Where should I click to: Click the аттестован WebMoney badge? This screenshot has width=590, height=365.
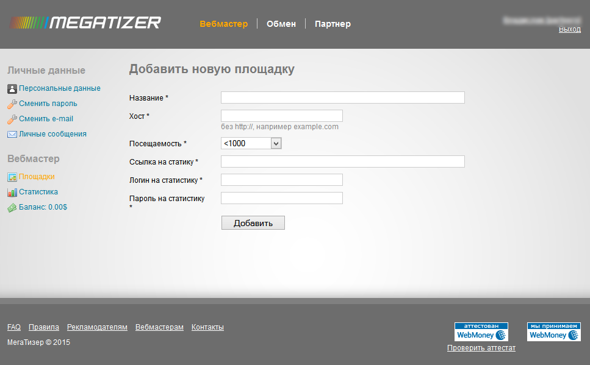[481, 331]
